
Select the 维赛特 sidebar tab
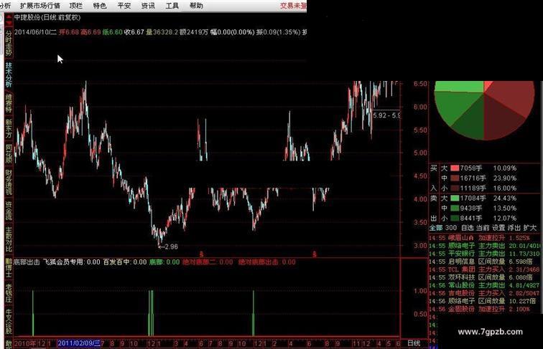9,103
